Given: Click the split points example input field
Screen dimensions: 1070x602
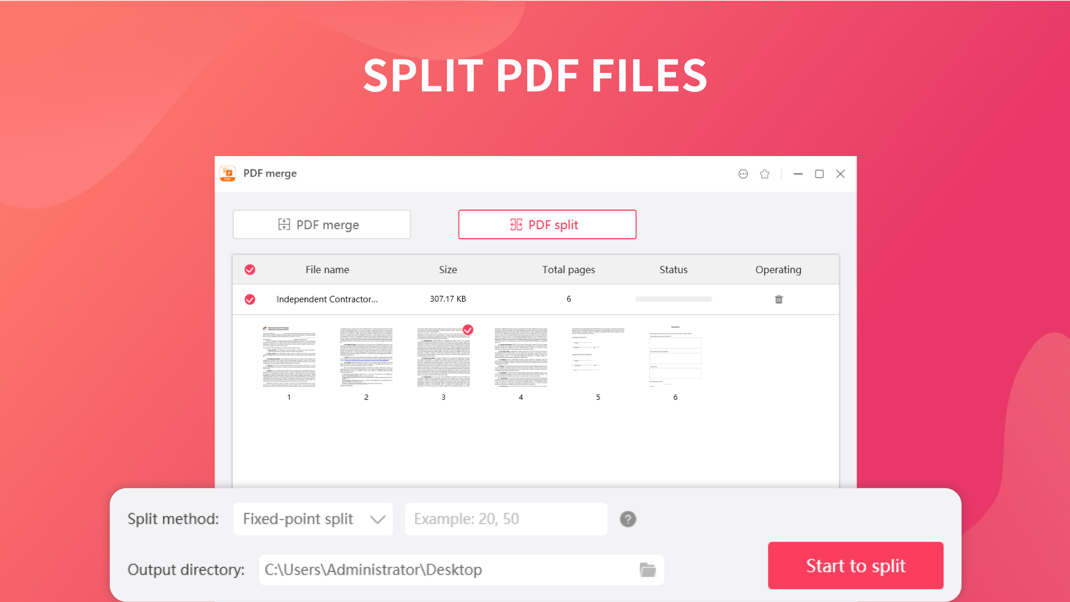Looking at the screenshot, I should 505,519.
